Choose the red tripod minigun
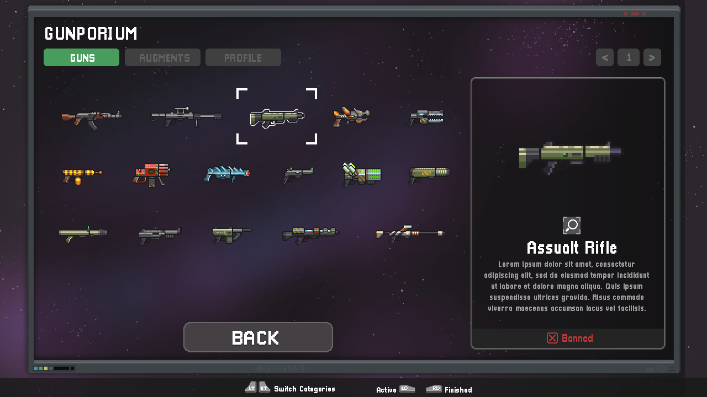Image resolution: width=707 pixels, height=397 pixels. coord(152,174)
